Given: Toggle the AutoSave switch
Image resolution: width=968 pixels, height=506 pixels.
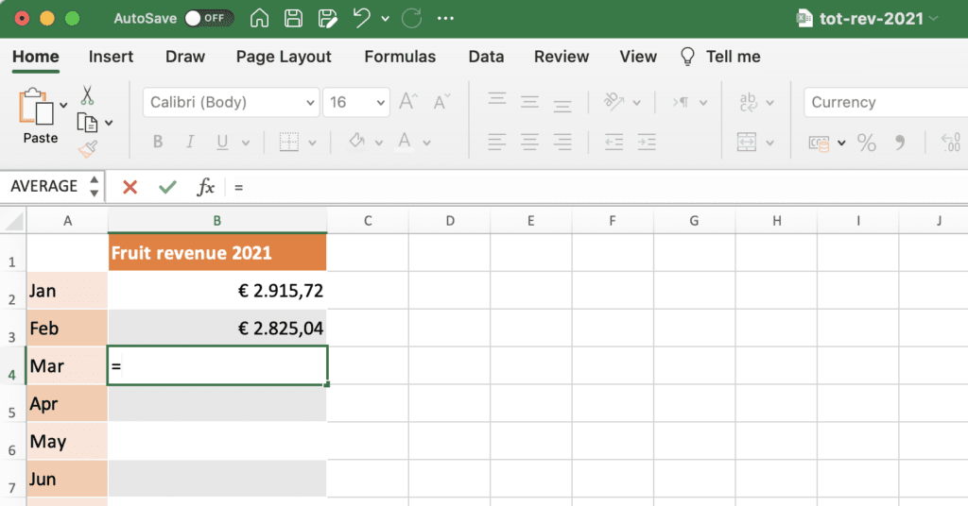Looking at the screenshot, I should [209, 18].
